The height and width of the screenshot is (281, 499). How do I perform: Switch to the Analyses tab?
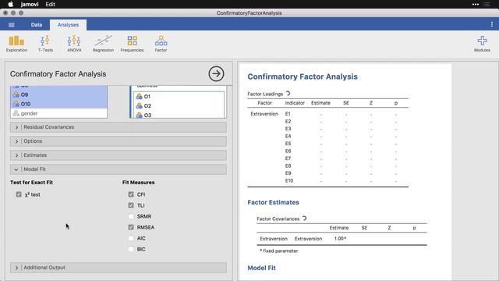click(68, 25)
